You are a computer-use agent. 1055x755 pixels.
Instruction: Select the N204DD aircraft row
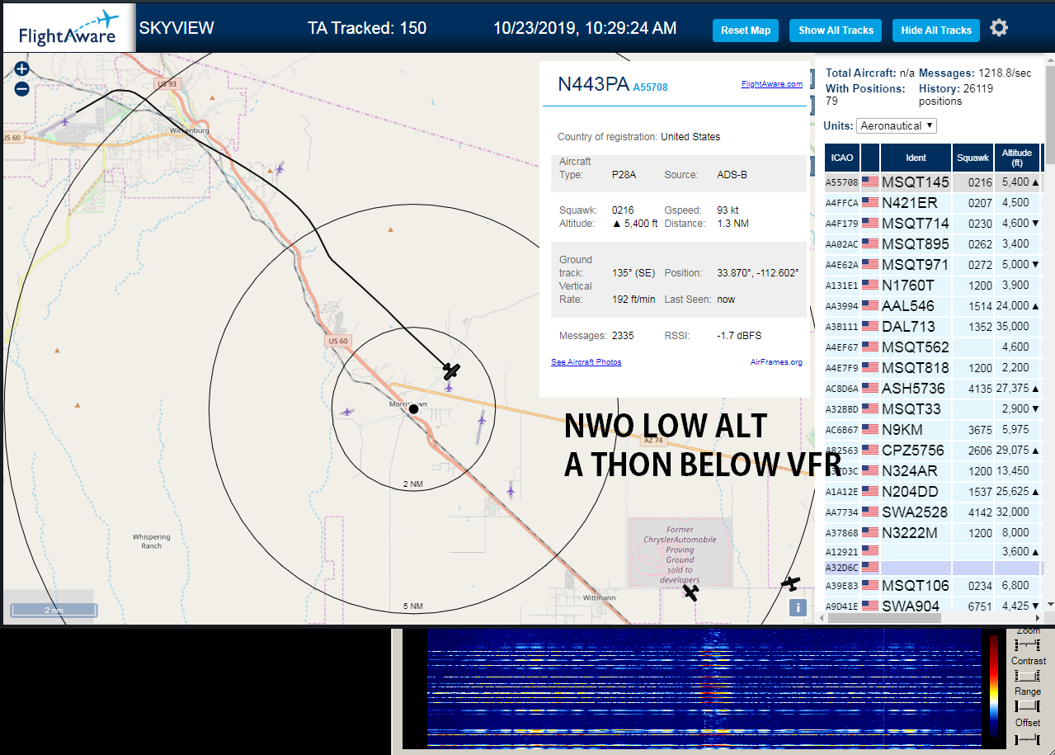934,491
